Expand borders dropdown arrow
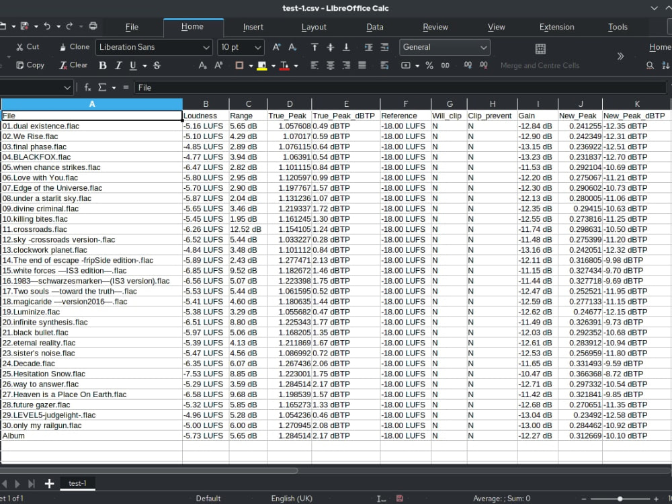 point(251,66)
